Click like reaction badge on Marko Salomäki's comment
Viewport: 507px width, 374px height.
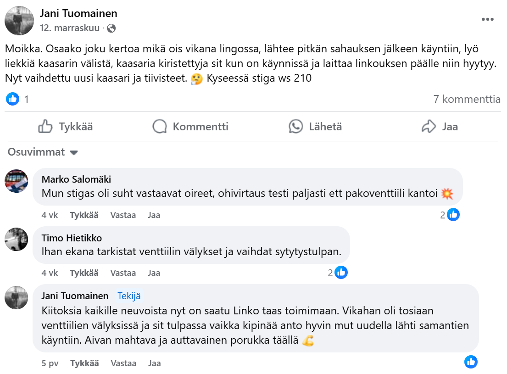pyautogui.click(x=453, y=214)
